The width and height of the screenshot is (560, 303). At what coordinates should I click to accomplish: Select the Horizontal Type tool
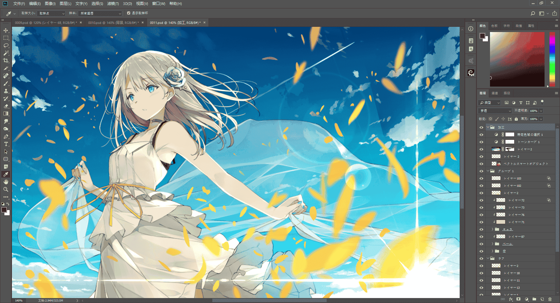[x=6, y=144]
